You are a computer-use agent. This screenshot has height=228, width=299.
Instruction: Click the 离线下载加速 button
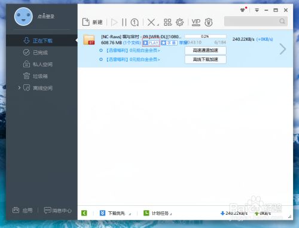[x=206, y=59]
